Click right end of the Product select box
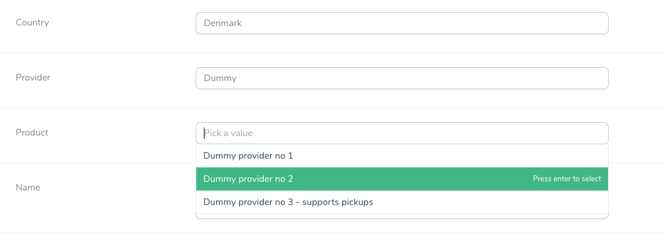 point(598,133)
